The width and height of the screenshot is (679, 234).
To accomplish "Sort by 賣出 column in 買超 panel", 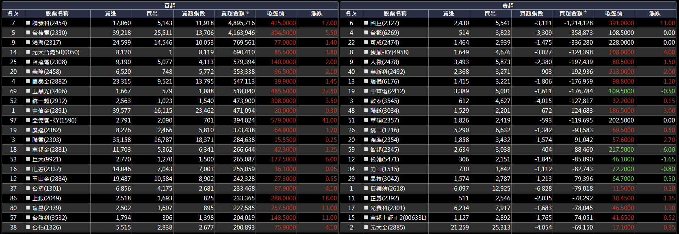I will coord(152,14).
